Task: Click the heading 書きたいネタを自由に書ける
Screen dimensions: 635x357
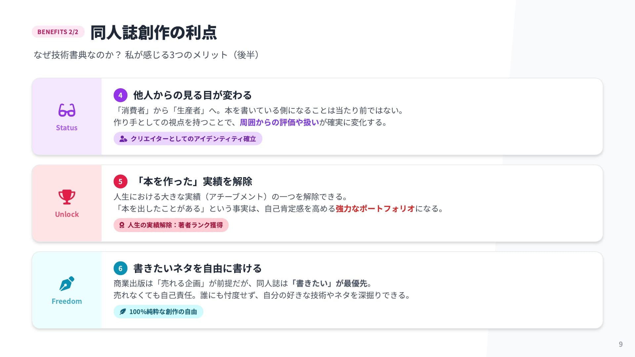Action: (197, 268)
